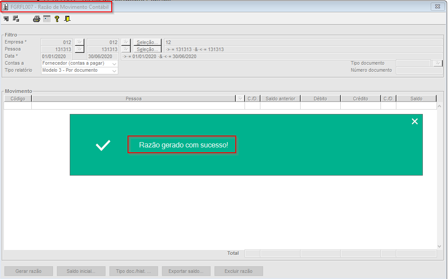This screenshot has width=448, height=279.
Task: Click scroll up arrow in Movimento grid
Action: coord(440,106)
